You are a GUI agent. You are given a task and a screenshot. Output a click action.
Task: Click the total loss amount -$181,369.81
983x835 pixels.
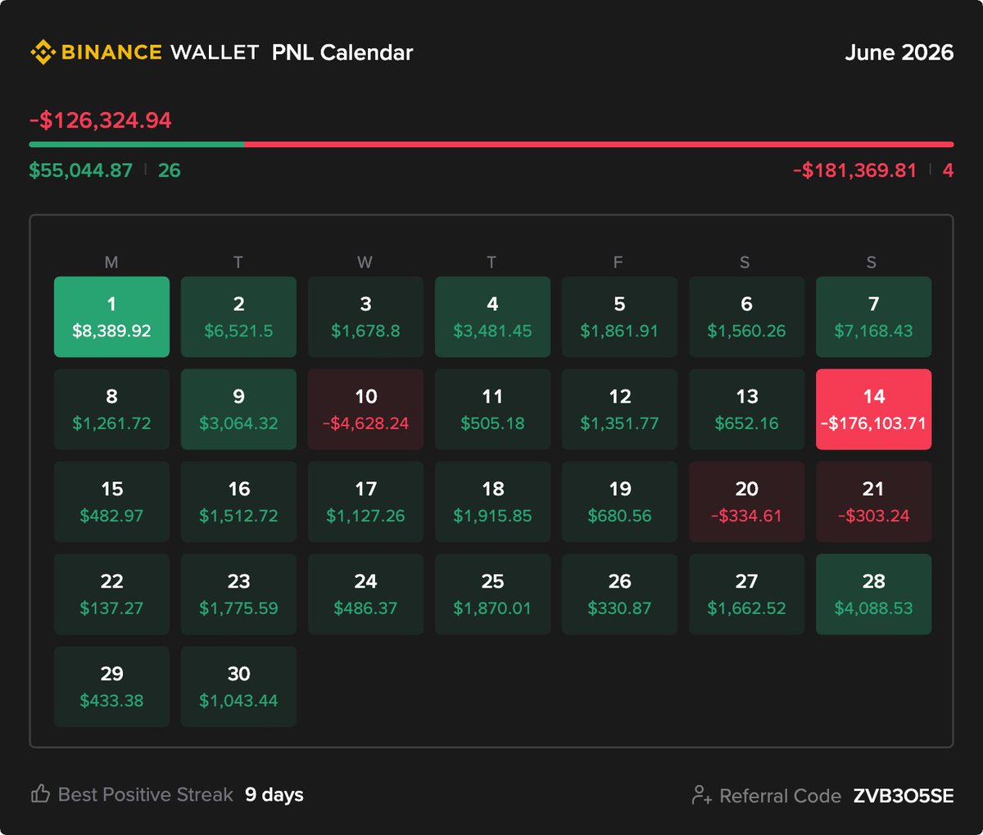point(855,170)
